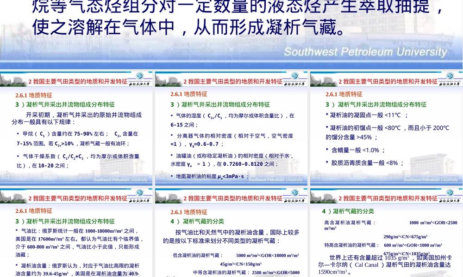463x277 pixels.
Task: Click university logo on the 气油比：俄罗斯 slide
Action: pyautogui.click(x=140, y=196)
